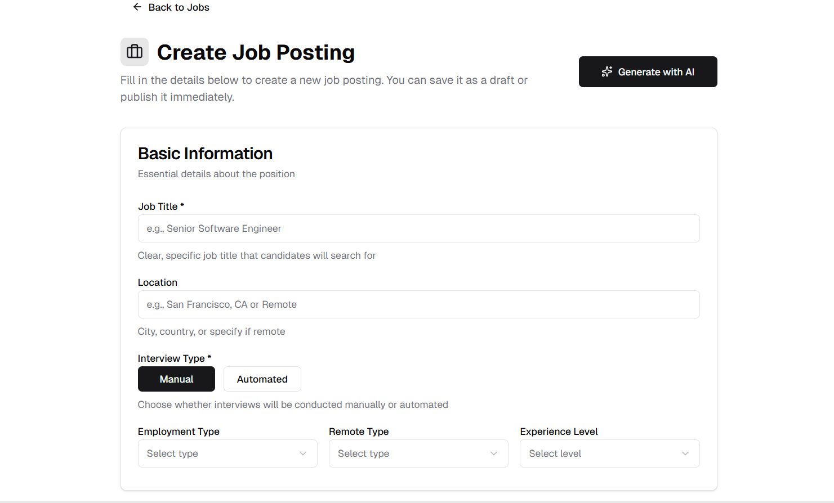834x503 pixels.
Task: Open the Employment Type dropdown
Action: point(228,453)
